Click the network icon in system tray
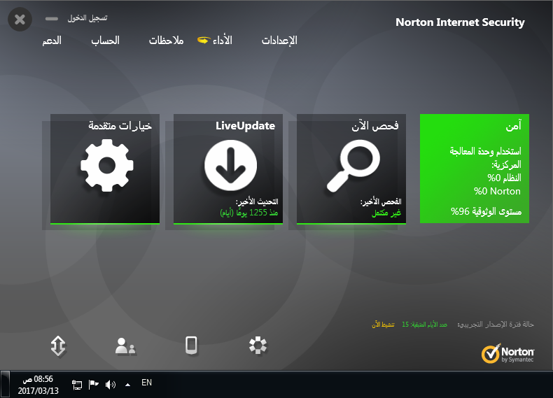Viewport: 553px width, 398px height. pos(76,384)
